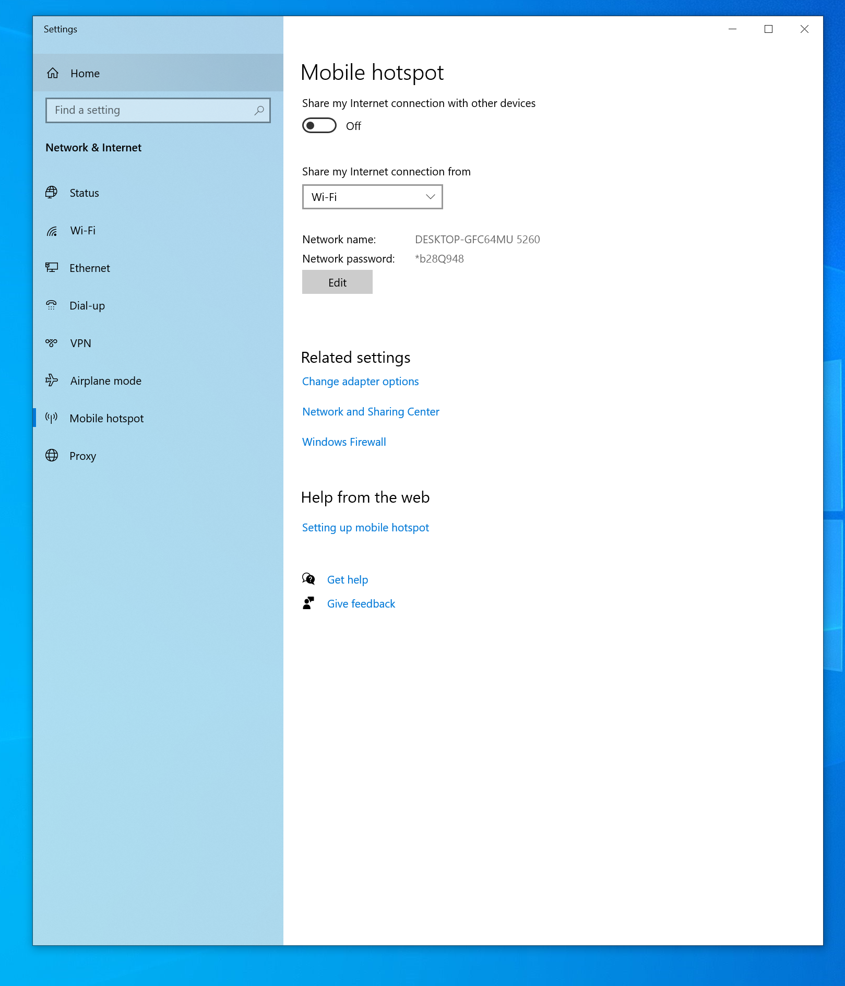Click the Airplane mode plane icon
This screenshot has height=986, width=845.
tap(51, 381)
